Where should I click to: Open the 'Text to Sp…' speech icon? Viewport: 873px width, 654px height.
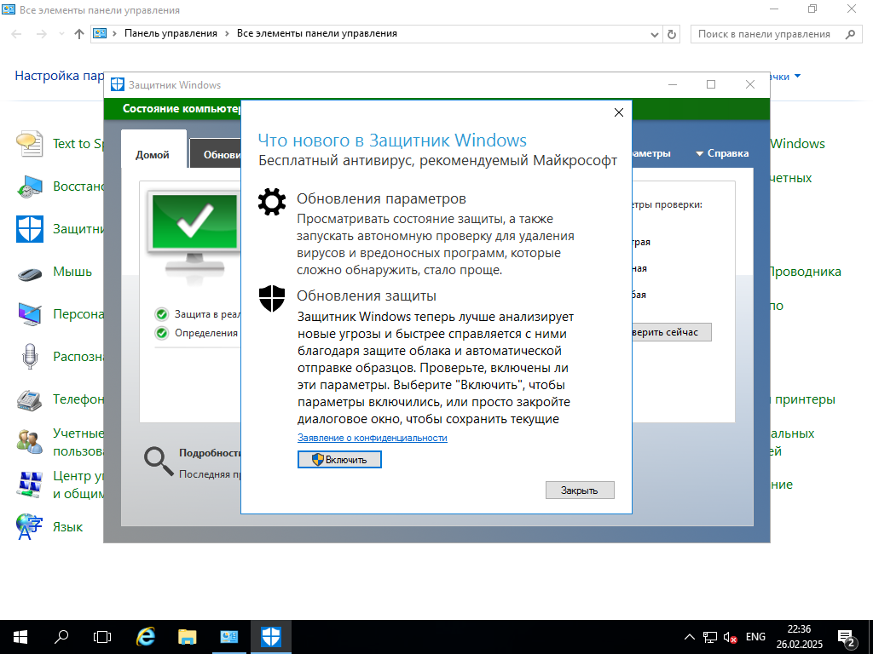tap(30, 143)
